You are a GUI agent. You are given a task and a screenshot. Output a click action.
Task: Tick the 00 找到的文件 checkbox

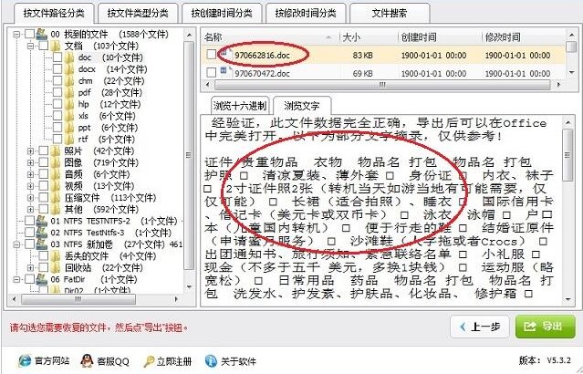[x=29, y=34]
